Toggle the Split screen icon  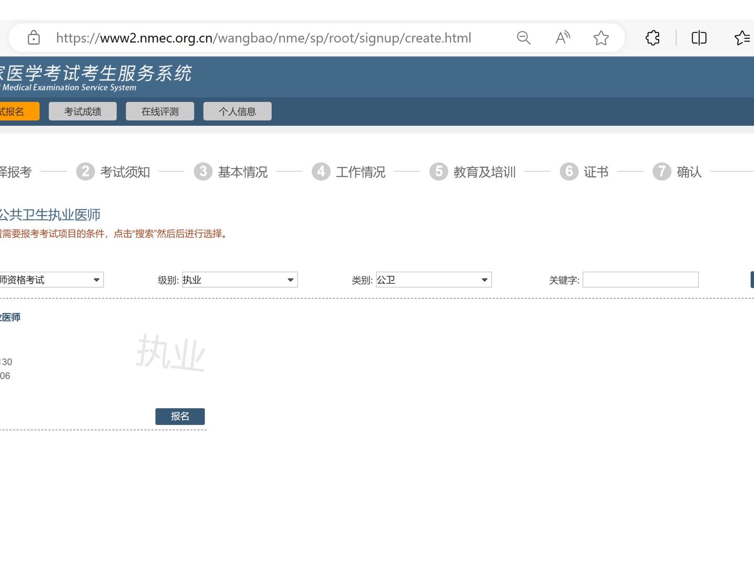pyautogui.click(x=699, y=38)
